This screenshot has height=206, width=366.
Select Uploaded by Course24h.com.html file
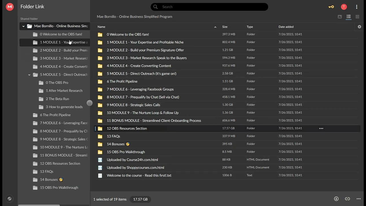tap(228, 160)
